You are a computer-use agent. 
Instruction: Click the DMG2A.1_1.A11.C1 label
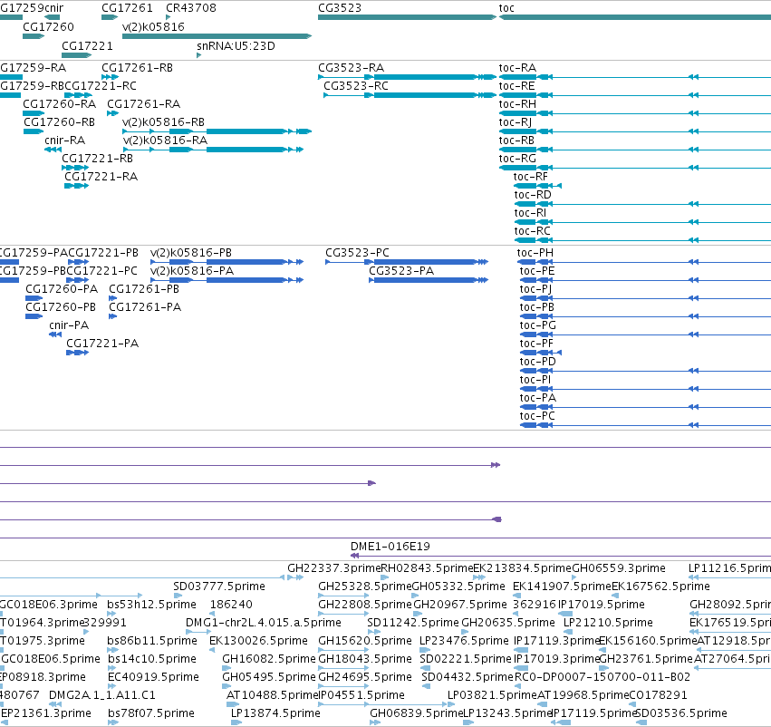click(x=102, y=695)
